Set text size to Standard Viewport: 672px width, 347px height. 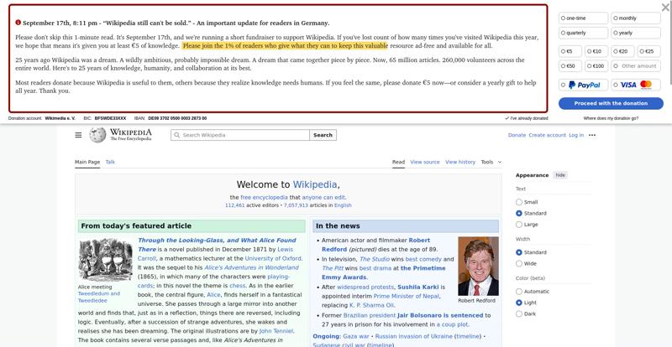[519, 213]
